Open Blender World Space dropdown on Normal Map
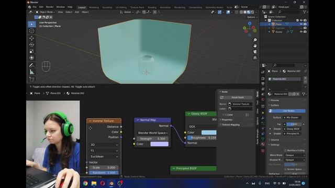The width and height of the screenshot is (335, 188). 152,133
